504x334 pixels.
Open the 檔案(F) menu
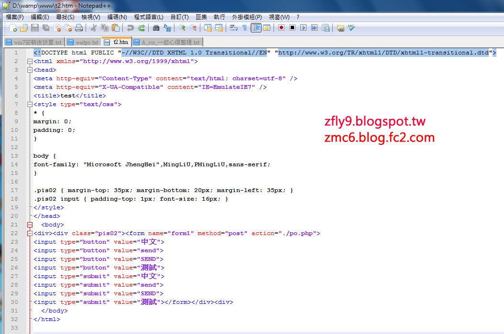tap(15, 17)
